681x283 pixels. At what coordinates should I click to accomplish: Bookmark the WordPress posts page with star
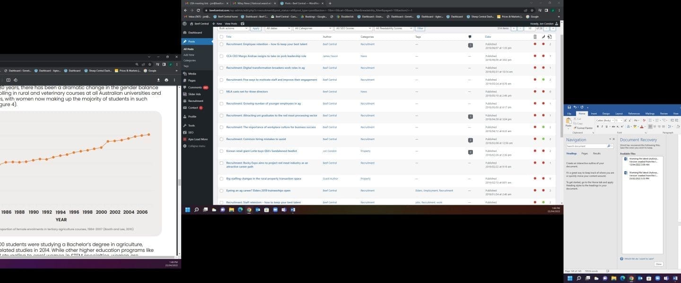tap(532, 10)
